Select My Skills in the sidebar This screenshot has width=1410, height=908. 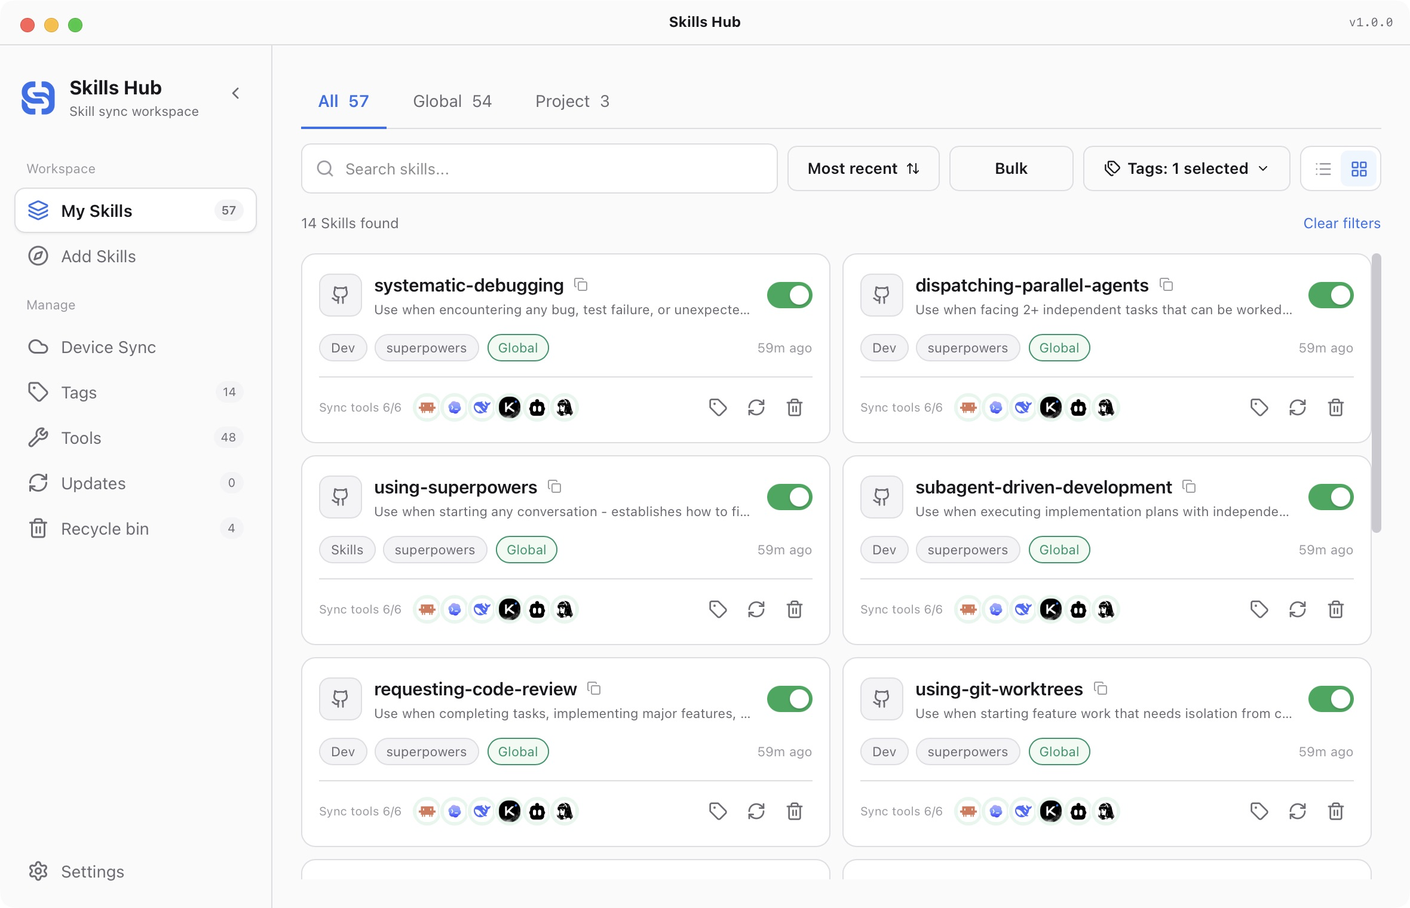point(136,210)
